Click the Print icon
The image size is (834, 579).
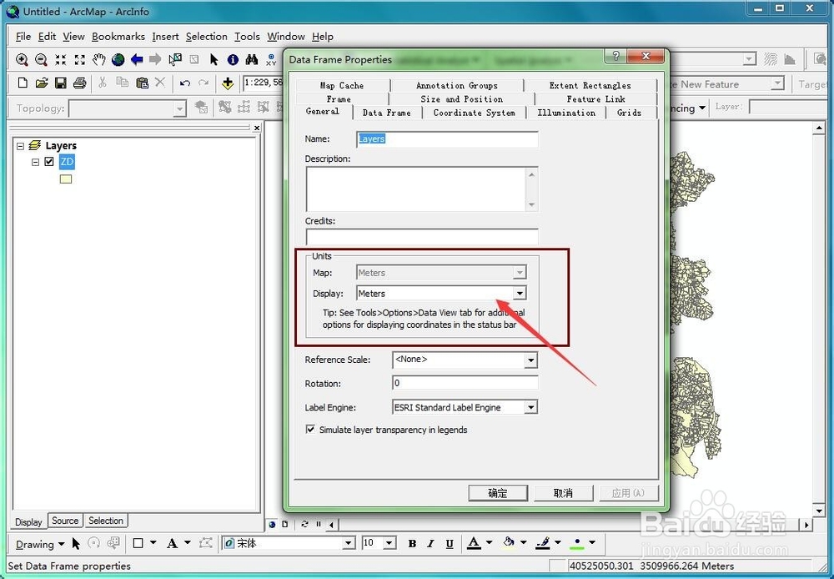pyautogui.click(x=80, y=83)
